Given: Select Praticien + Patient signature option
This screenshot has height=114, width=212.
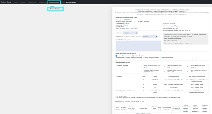Looking at the screenshot, I should pyautogui.click(x=55, y=9).
